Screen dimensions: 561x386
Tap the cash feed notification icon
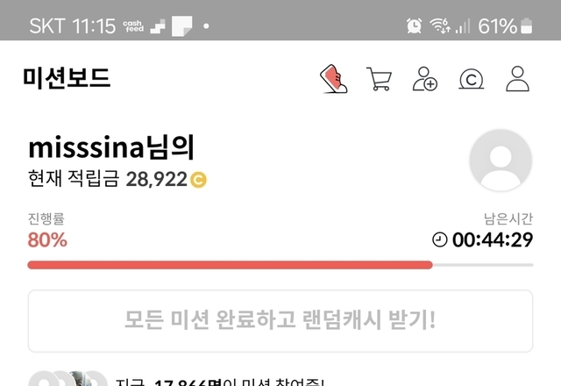[133, 26]
